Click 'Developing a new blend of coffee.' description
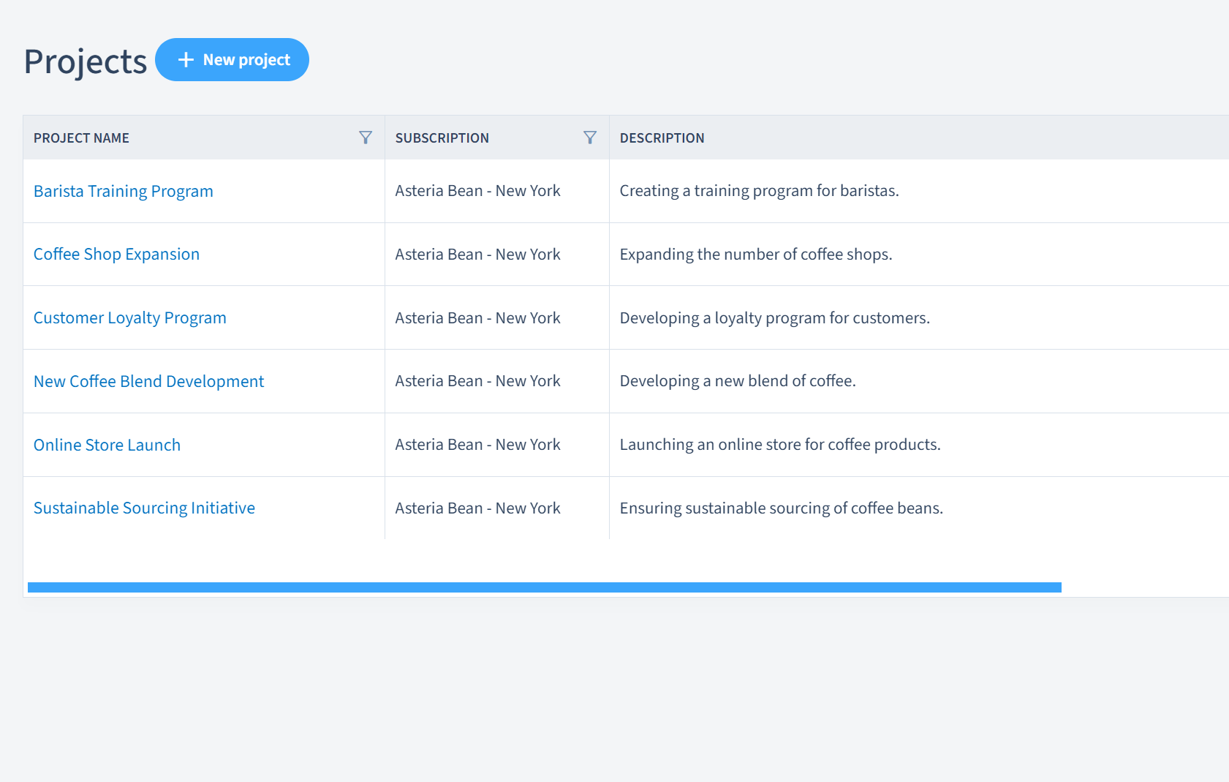 (x=738, y=381)
